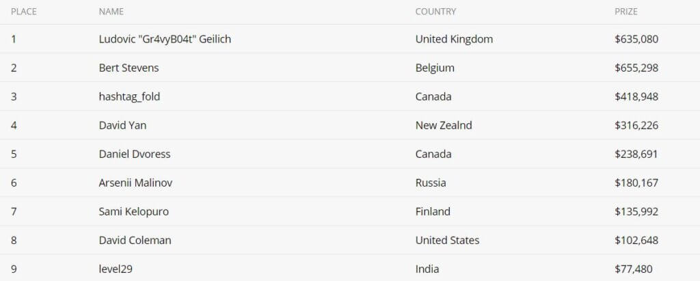Select the $77,480 prize value

coord(633,269)
